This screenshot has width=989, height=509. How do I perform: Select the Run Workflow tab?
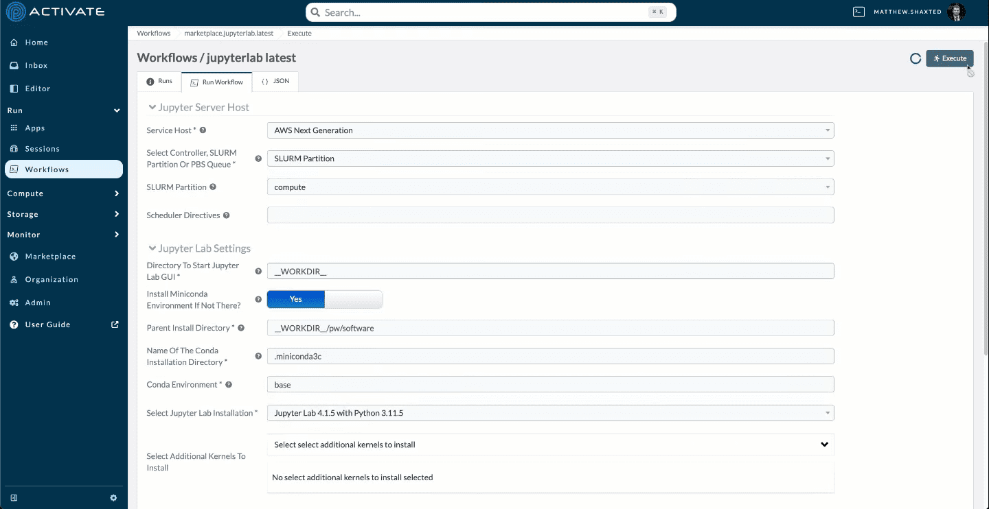pos(216,82)
